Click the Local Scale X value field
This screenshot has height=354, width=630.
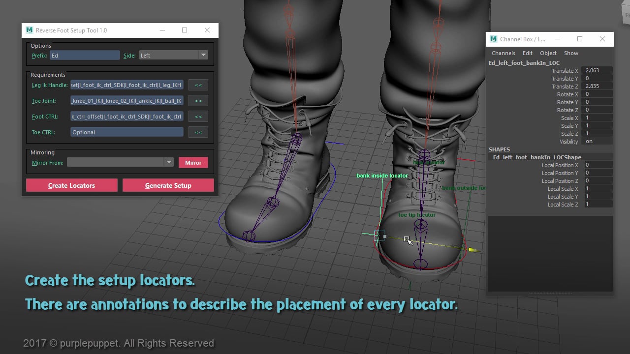(x=598, y=189)
